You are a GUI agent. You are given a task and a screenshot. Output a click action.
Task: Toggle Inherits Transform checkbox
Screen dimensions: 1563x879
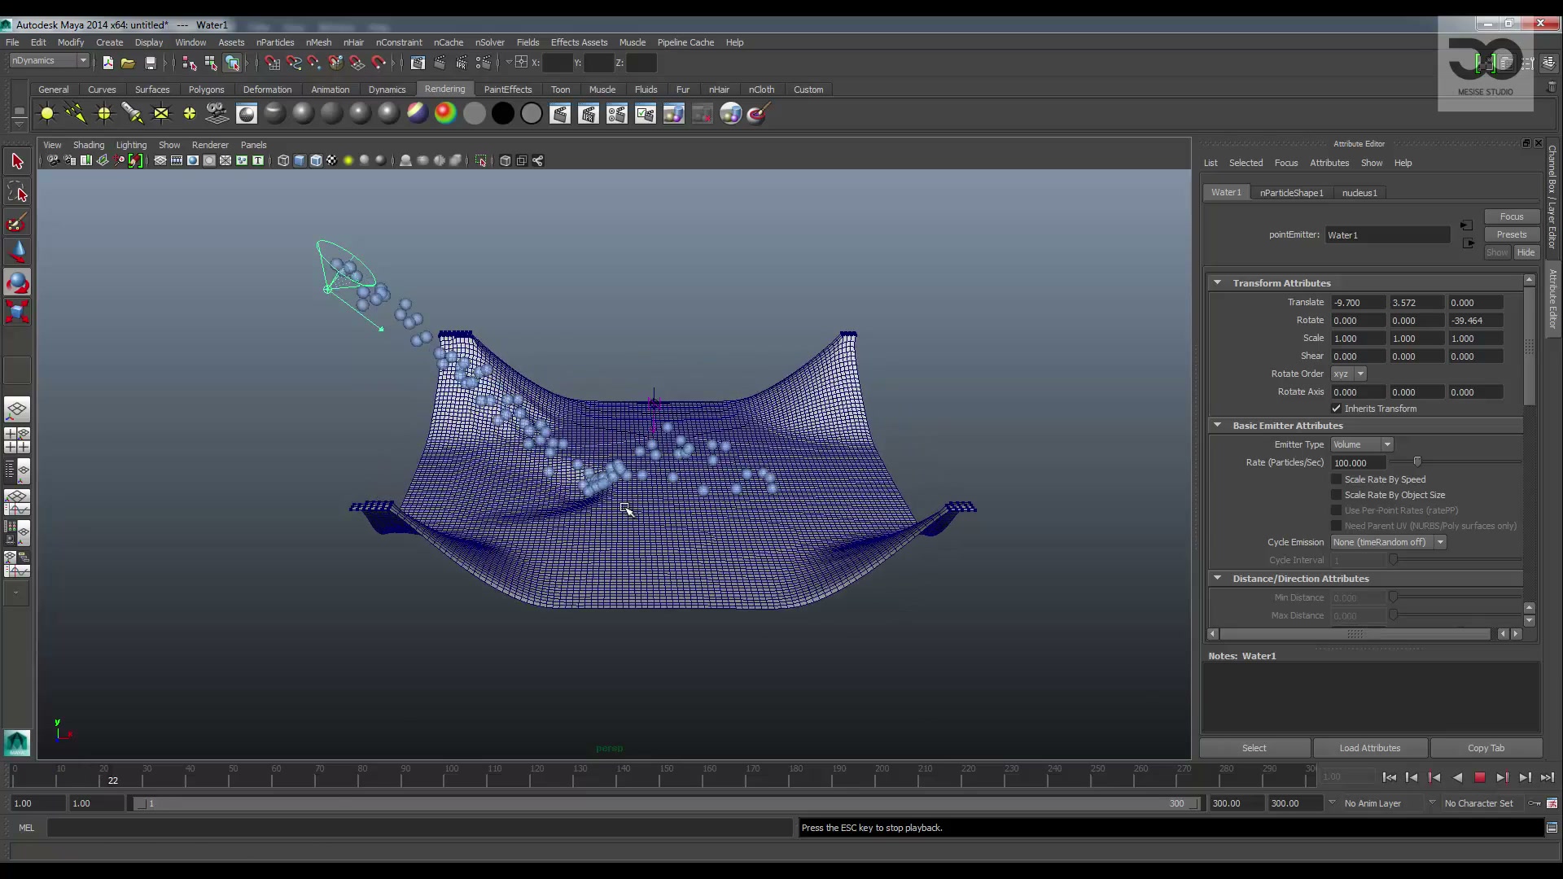(x=1336, y=409)
